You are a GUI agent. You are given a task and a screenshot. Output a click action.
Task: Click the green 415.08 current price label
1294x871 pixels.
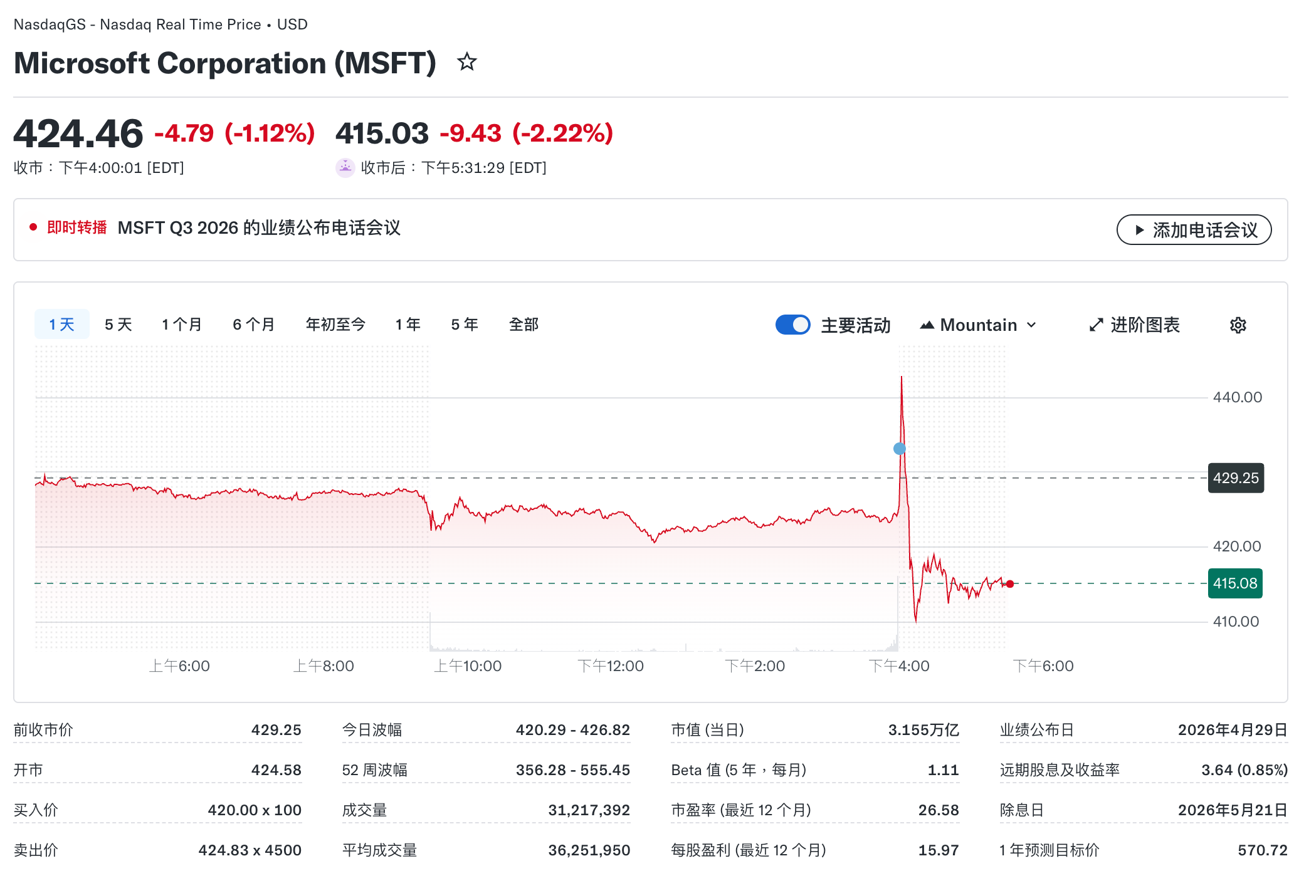[1234, 583]
